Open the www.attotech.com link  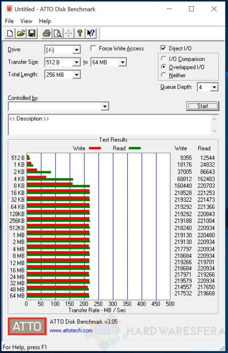pos(71,331)
